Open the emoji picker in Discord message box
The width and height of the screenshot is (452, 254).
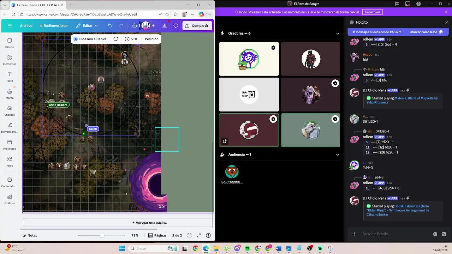[x=435, y=234]
